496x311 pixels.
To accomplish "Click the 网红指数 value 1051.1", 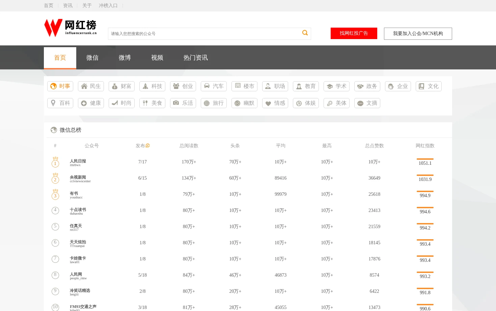I will coord(425,163).
